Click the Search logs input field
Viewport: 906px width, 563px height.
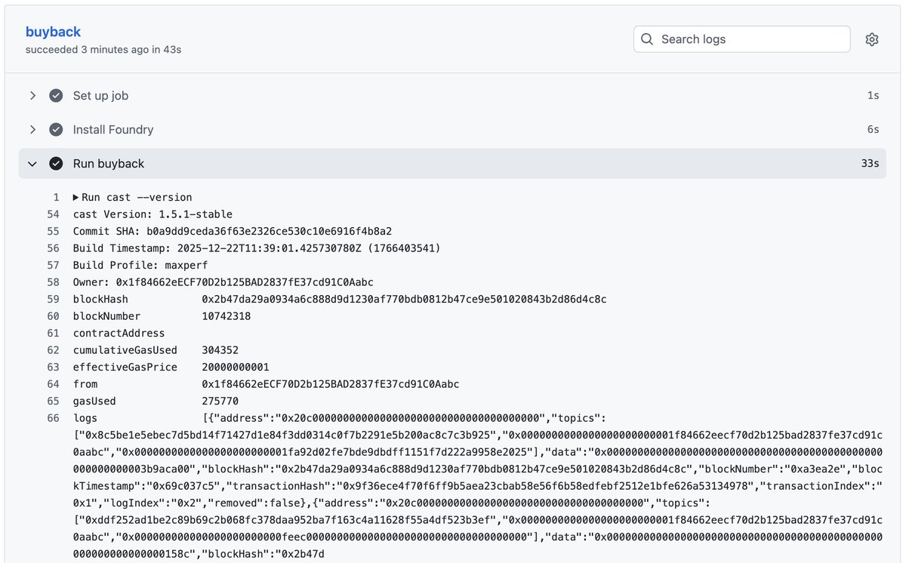(741, 39)
